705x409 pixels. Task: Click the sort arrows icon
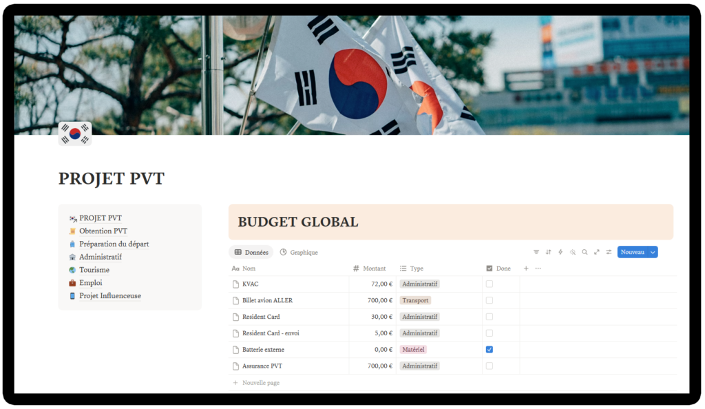coord(548,252)
